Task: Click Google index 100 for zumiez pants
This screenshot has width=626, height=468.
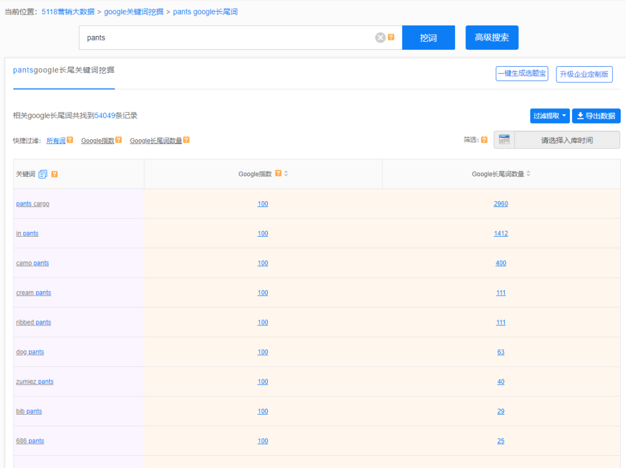Action: click(x=263, y=382)
